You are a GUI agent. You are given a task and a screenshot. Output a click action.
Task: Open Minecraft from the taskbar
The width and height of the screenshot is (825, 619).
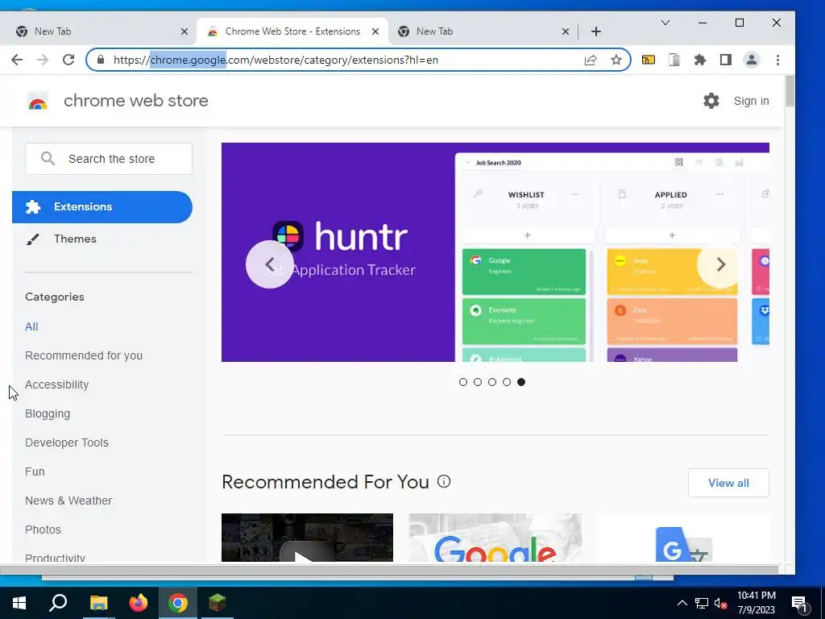tap(218, 603)
